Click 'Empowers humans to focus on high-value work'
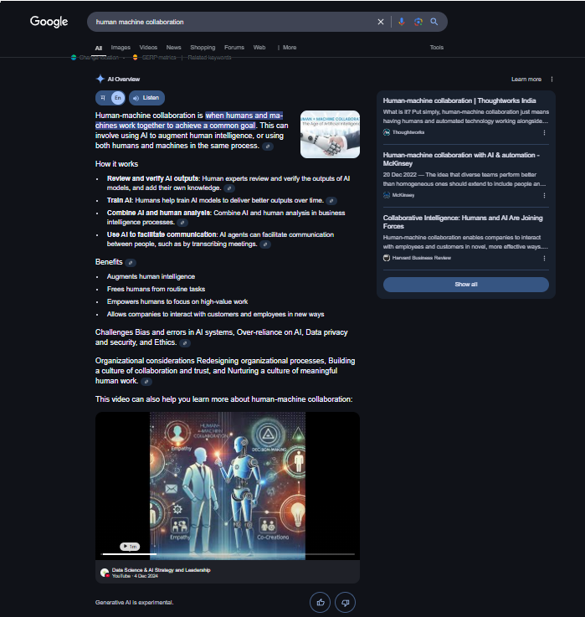The image size is (585, 617). [x=177, y=302]
